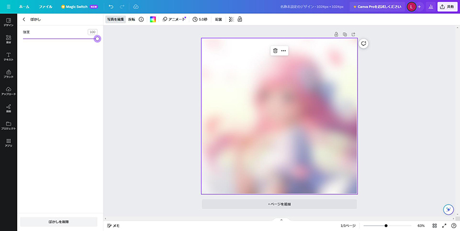The width and height of the screenshot is (460, 231).
Task: Click the blur intensity value field
Action: pyautogui.click(x=93, y=32)
